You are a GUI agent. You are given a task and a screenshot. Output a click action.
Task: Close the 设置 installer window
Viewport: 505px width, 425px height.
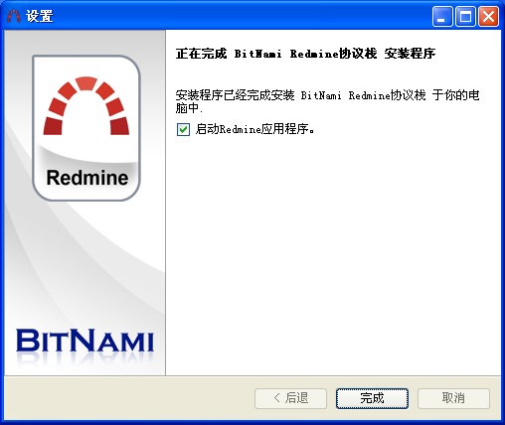(x=488, y=16)
